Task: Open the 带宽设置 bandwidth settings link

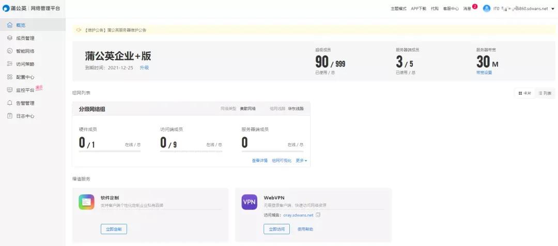Action: (x=484, y=72)
